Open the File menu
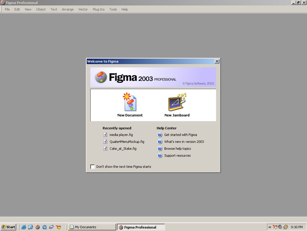307x231 pixels. pos(7,9)
